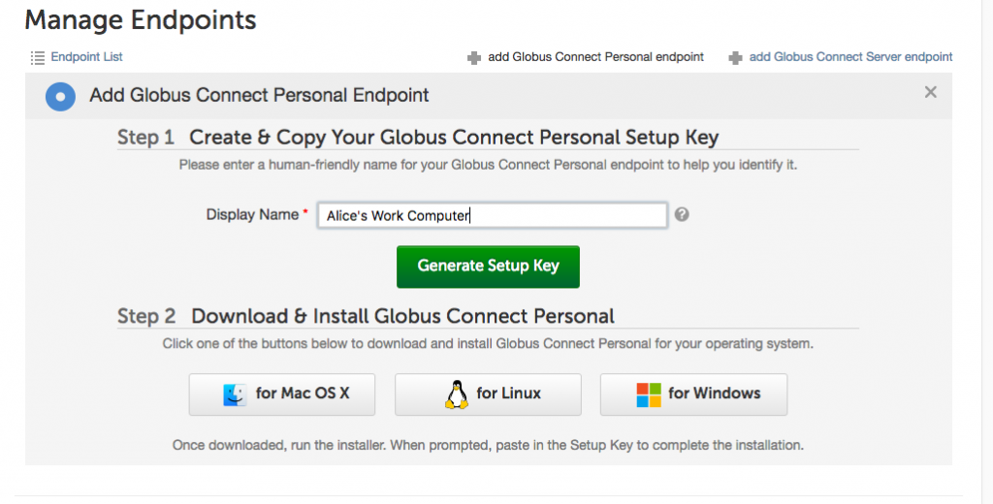
Task: Click the Mac Finder icon
Action: pyautogui.click(x=235, y=394)
